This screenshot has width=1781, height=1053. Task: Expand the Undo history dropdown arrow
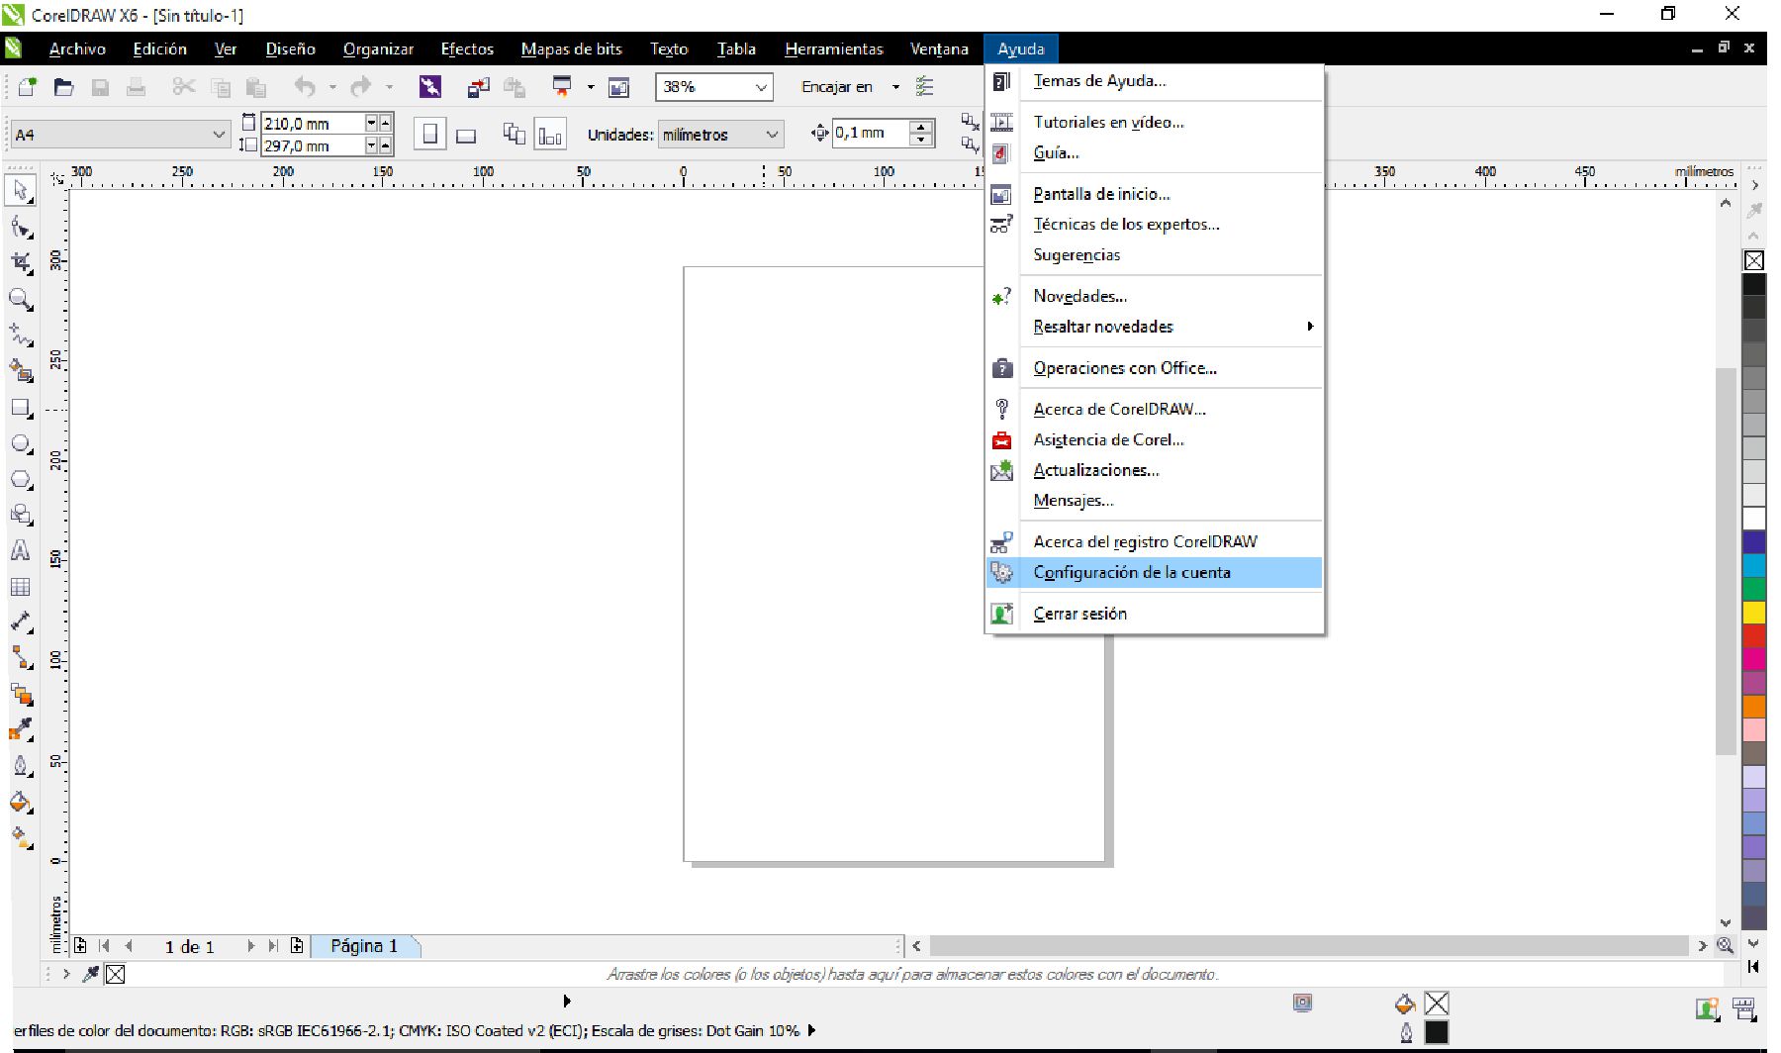tap(332, 87)
